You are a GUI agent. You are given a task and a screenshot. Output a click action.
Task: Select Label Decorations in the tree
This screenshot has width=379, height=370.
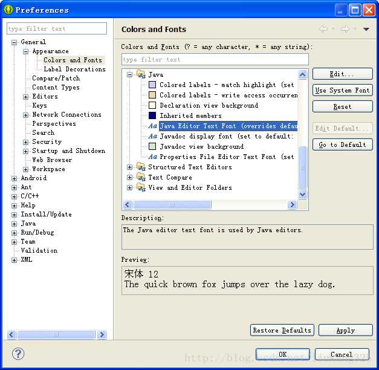[75, 69]
